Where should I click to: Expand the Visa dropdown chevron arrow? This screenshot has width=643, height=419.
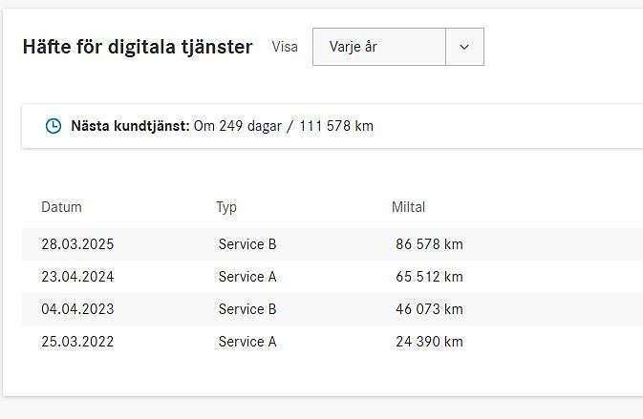tap(464, 47)
